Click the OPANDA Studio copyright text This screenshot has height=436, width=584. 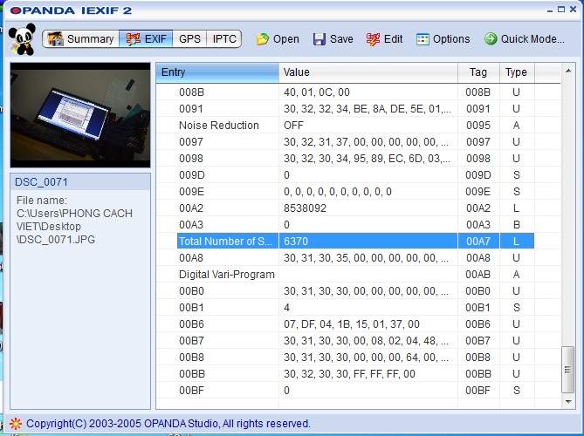[168, 424]
